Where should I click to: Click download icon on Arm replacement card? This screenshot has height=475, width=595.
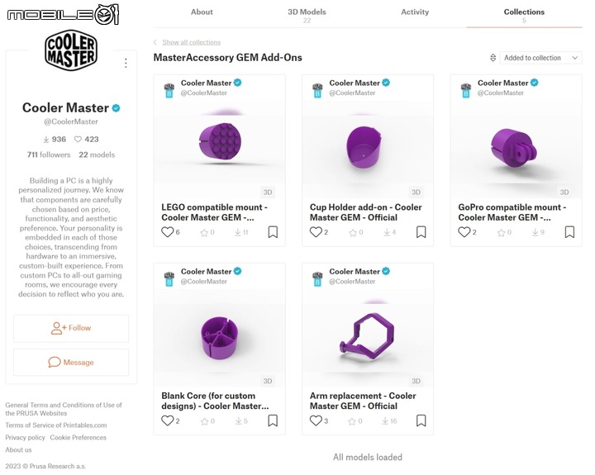click(385, 420)
